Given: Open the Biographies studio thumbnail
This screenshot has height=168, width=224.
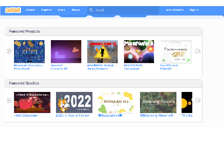Looking at the screenshot, I should point(116,102).
